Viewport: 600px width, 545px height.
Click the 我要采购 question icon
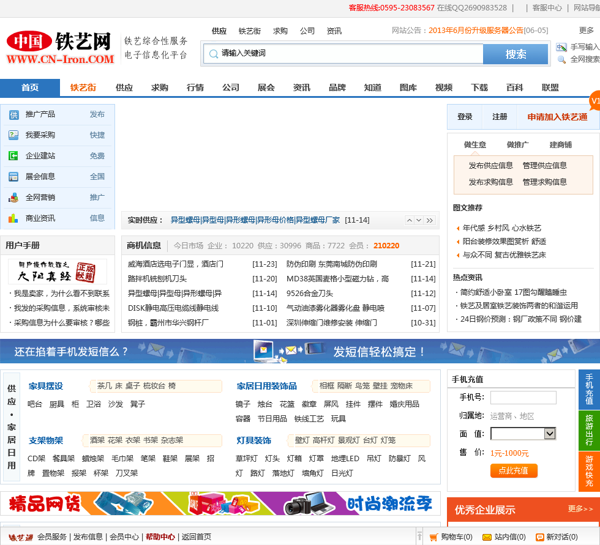[13, 135]
